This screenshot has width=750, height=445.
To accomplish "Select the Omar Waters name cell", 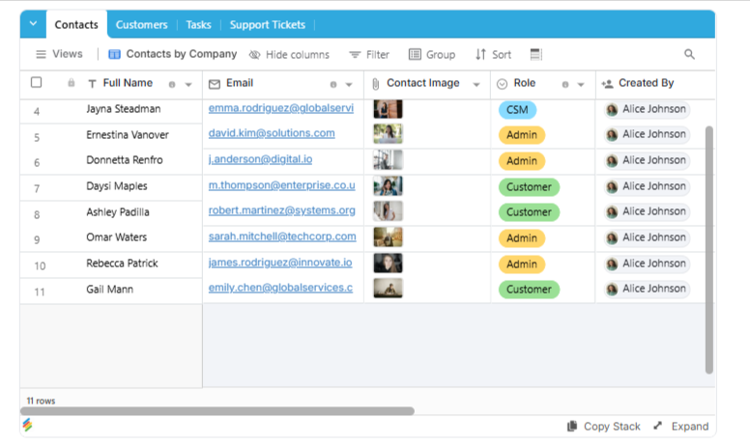I will point(117,237).
